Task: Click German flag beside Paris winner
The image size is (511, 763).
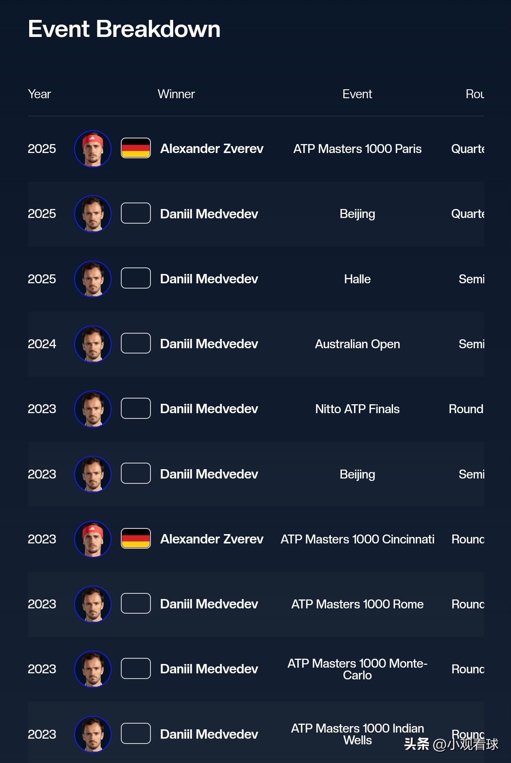Action: tap(136, 148)
